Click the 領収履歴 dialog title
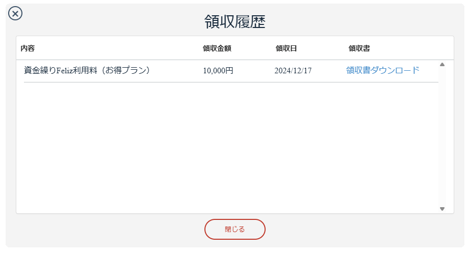This screenshot has width=469, height=254. point(235,22)
